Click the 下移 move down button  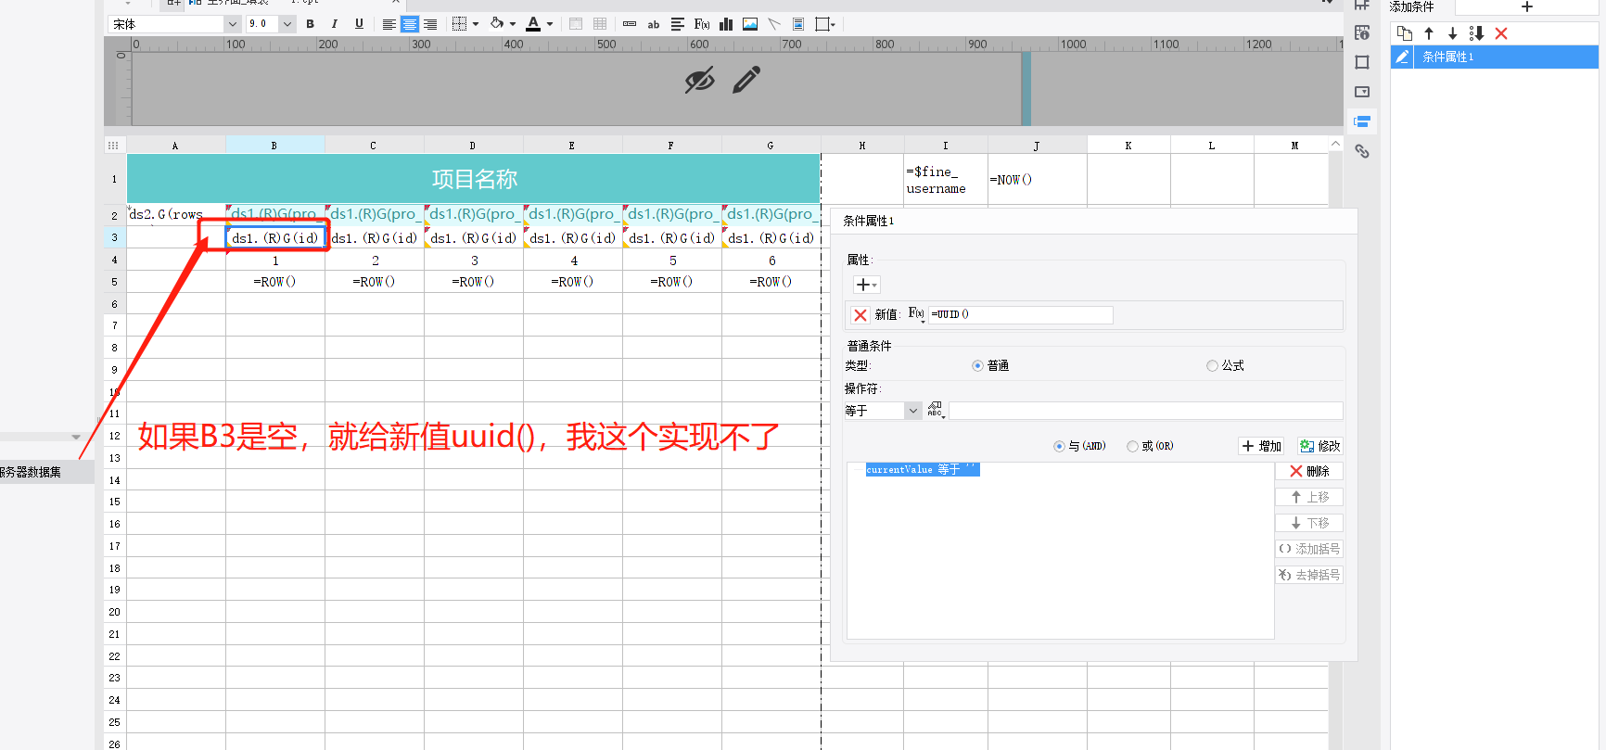pyautogui.click(x=1309, y=523)
